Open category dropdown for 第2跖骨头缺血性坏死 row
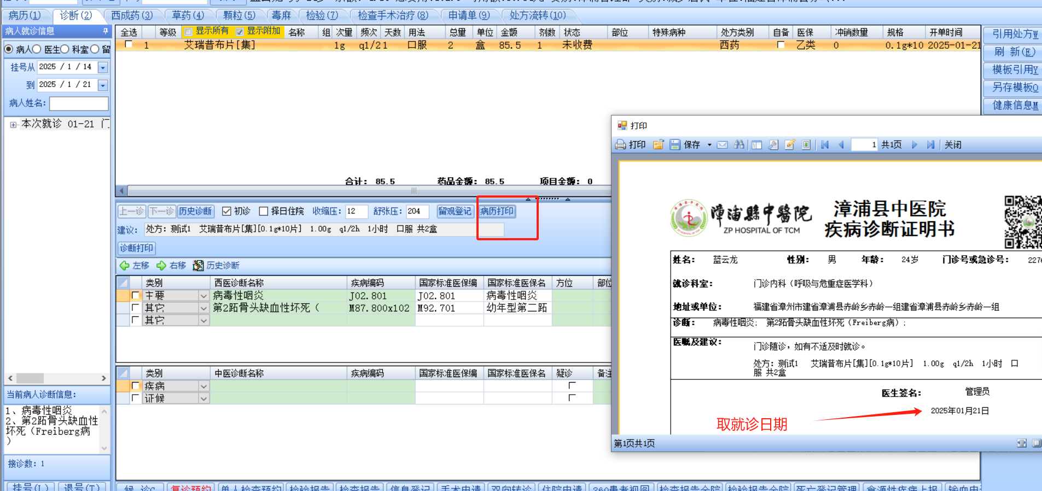The image size is (1042, 491). point(203,308)
